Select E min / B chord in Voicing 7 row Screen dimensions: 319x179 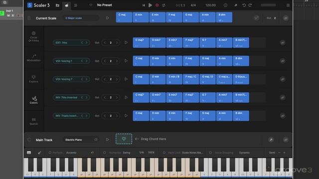[174, 79]
